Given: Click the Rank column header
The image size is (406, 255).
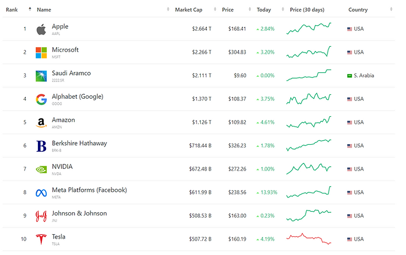Looking at the screenshot, I should pyautogui.click(x=12, y=10).
